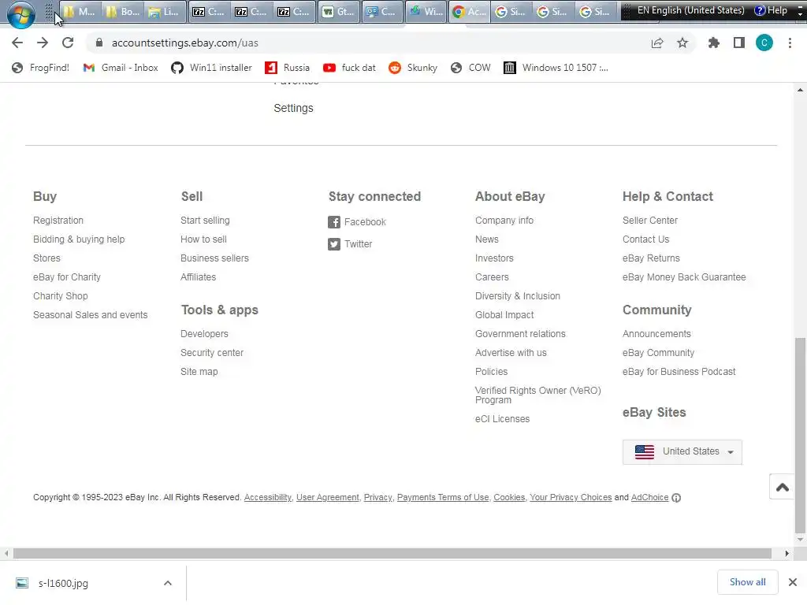Open eBay Money Back Guarantee link
The width and height of the screenshot is (807, 605).
tap(684, 277)
